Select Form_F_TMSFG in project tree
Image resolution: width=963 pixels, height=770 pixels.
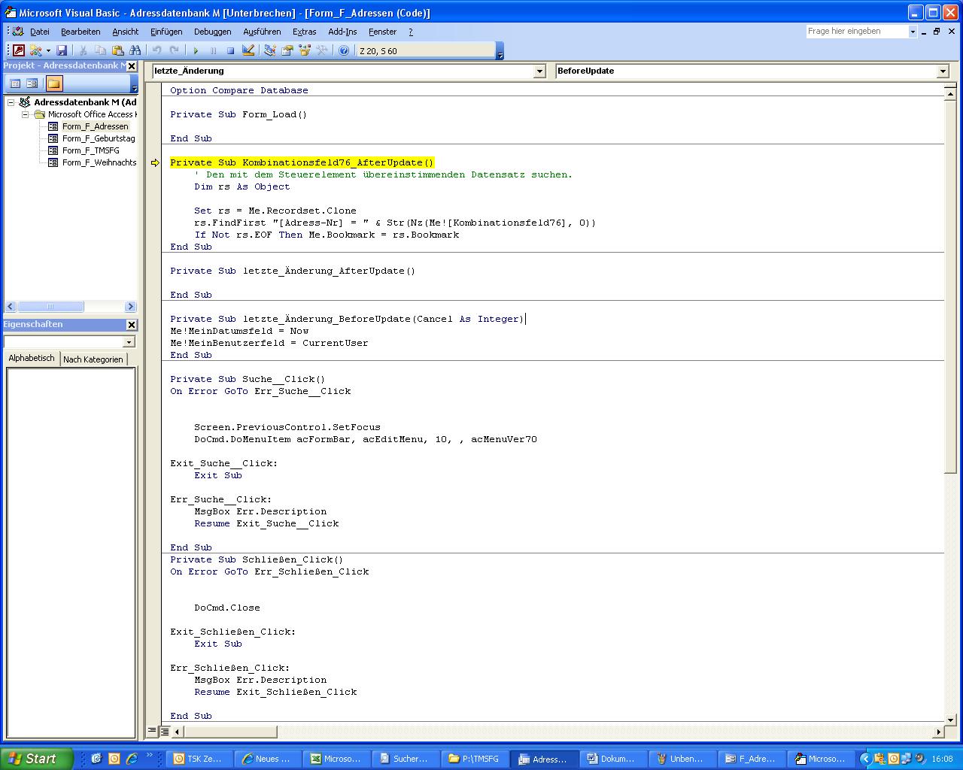pos(90,150)
